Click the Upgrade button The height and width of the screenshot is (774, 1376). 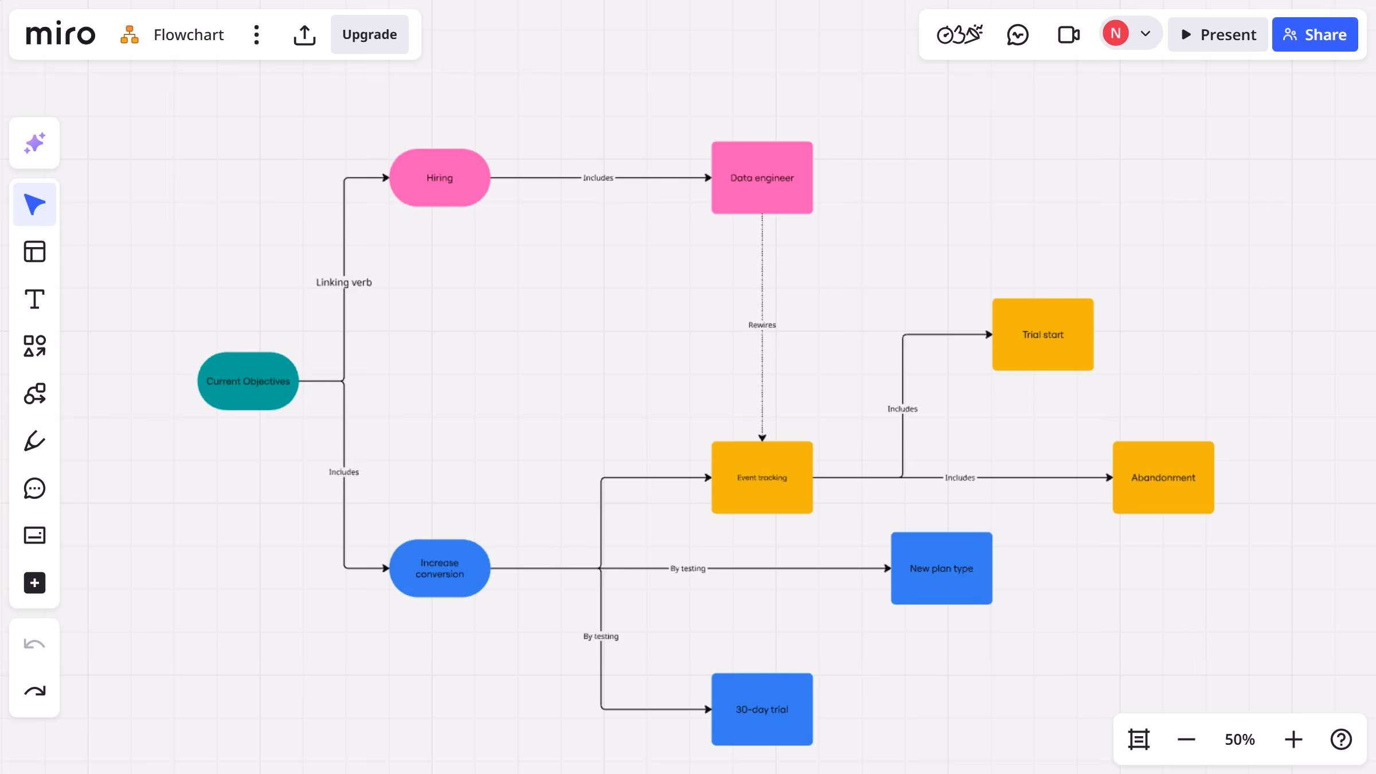(369, 34)
